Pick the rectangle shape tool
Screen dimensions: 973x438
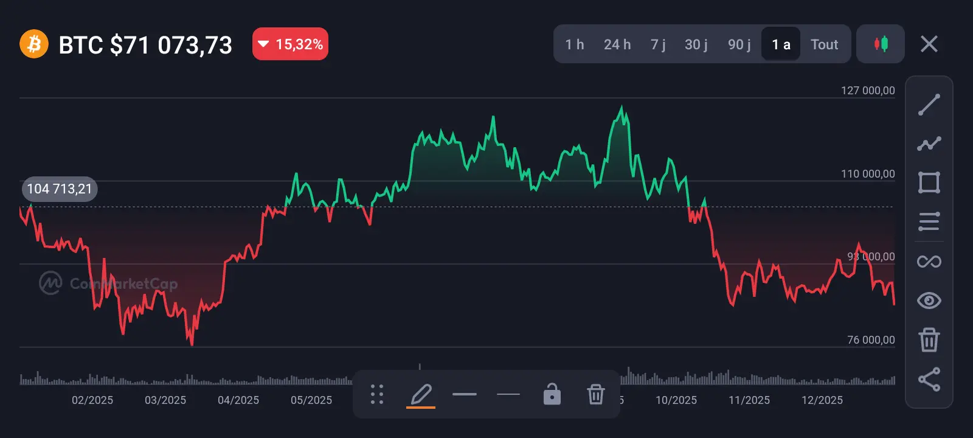929,182
